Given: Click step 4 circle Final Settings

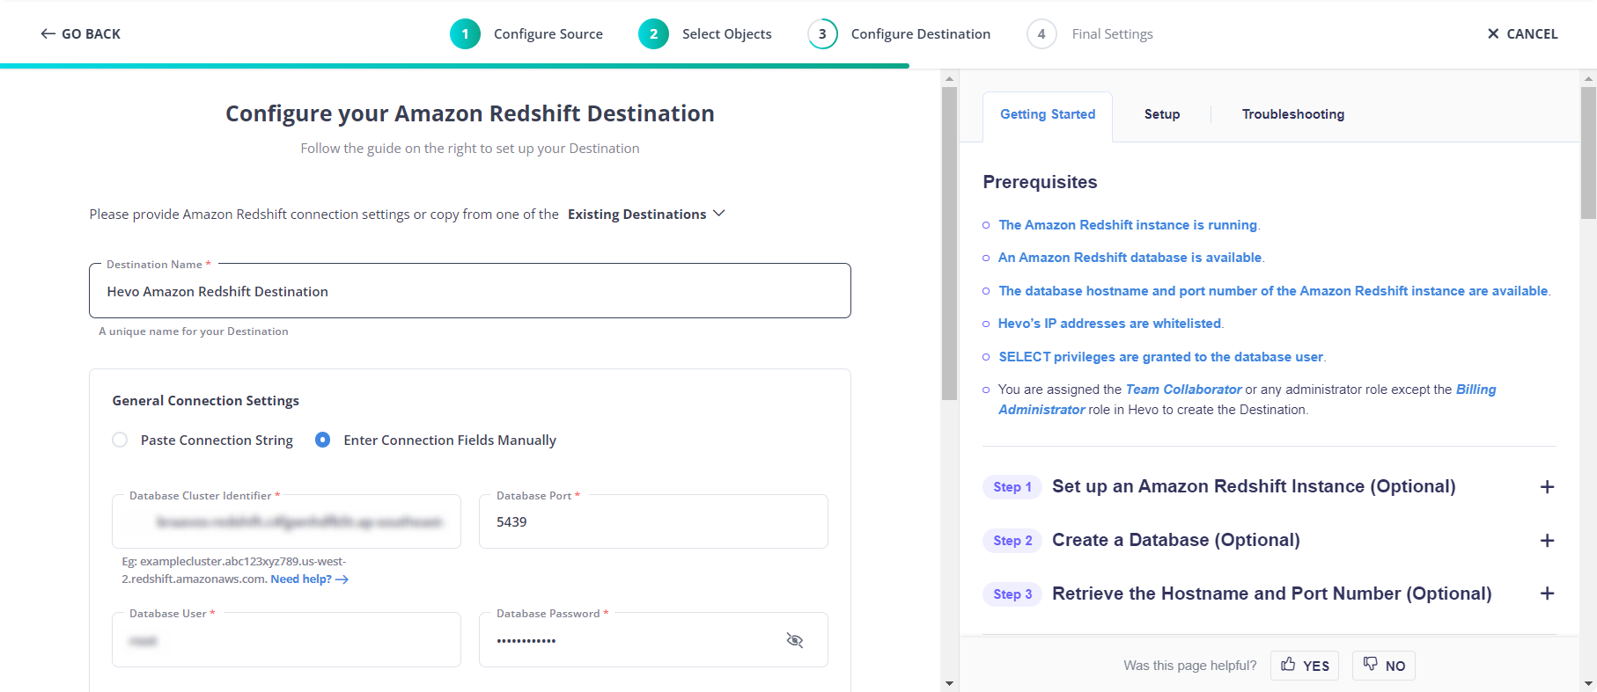Looking at the screenshot, I should (1041, 33).
